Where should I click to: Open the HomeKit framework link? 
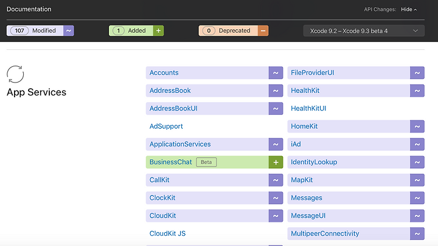304,126
